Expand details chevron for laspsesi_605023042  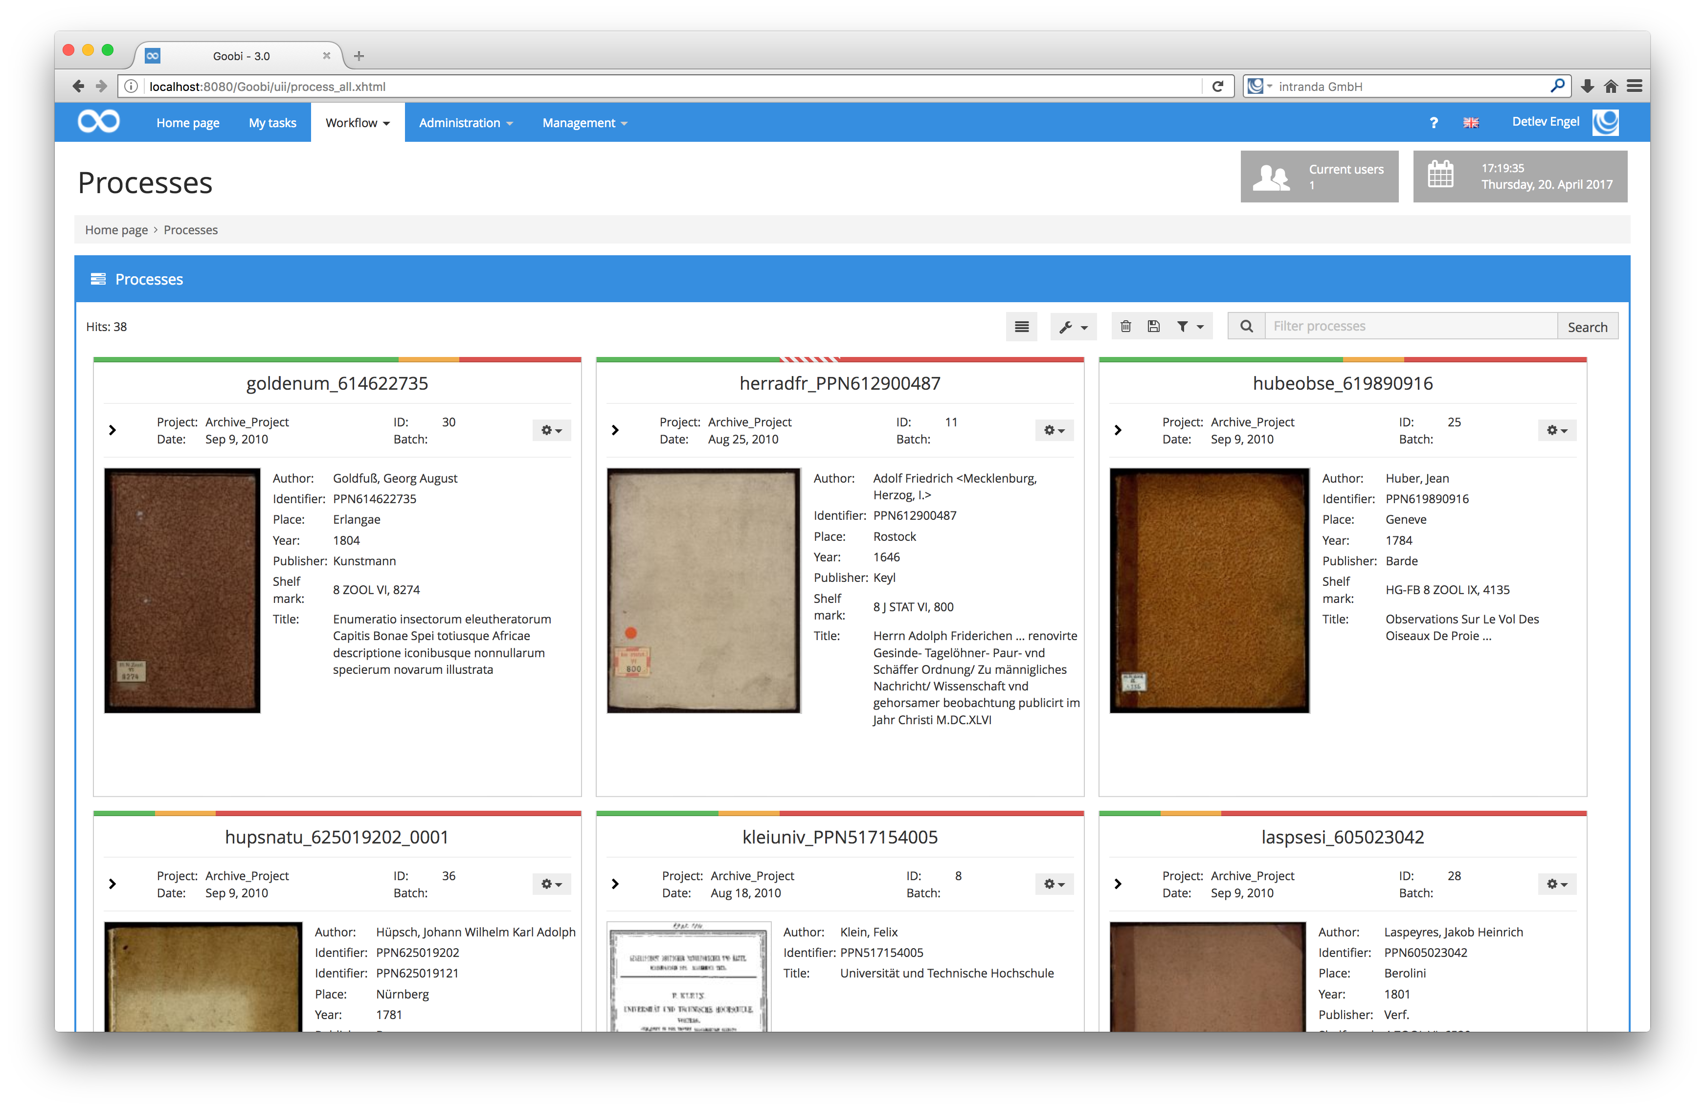[1118, 885]
